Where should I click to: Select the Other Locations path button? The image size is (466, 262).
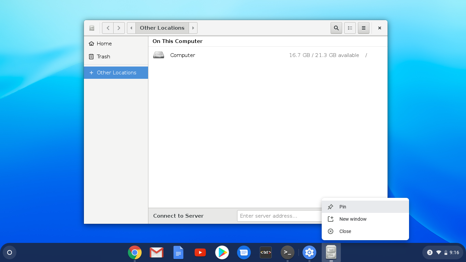click(x=162, y=28)
